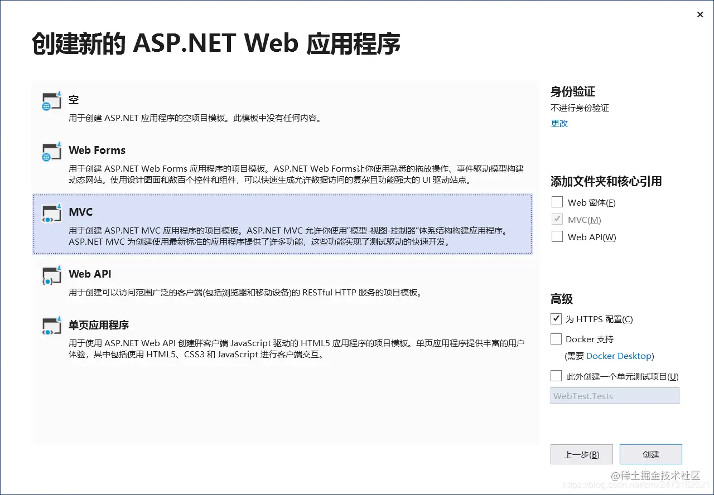Select the Web Forms template title

pos(97,150)
